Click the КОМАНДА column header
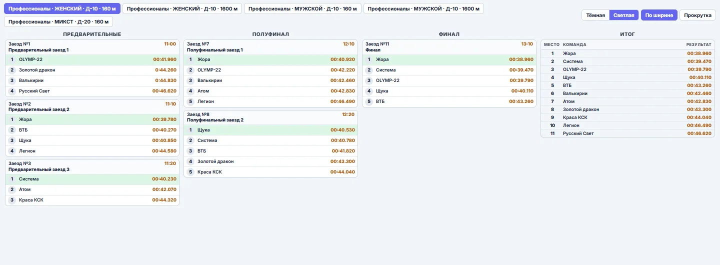 click(x=574, y=44)
